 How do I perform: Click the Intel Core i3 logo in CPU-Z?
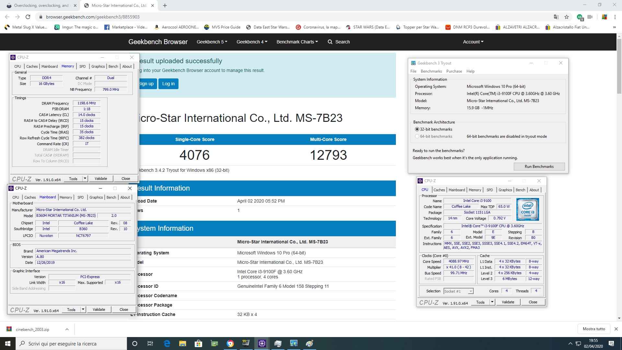tap(527, 209)
